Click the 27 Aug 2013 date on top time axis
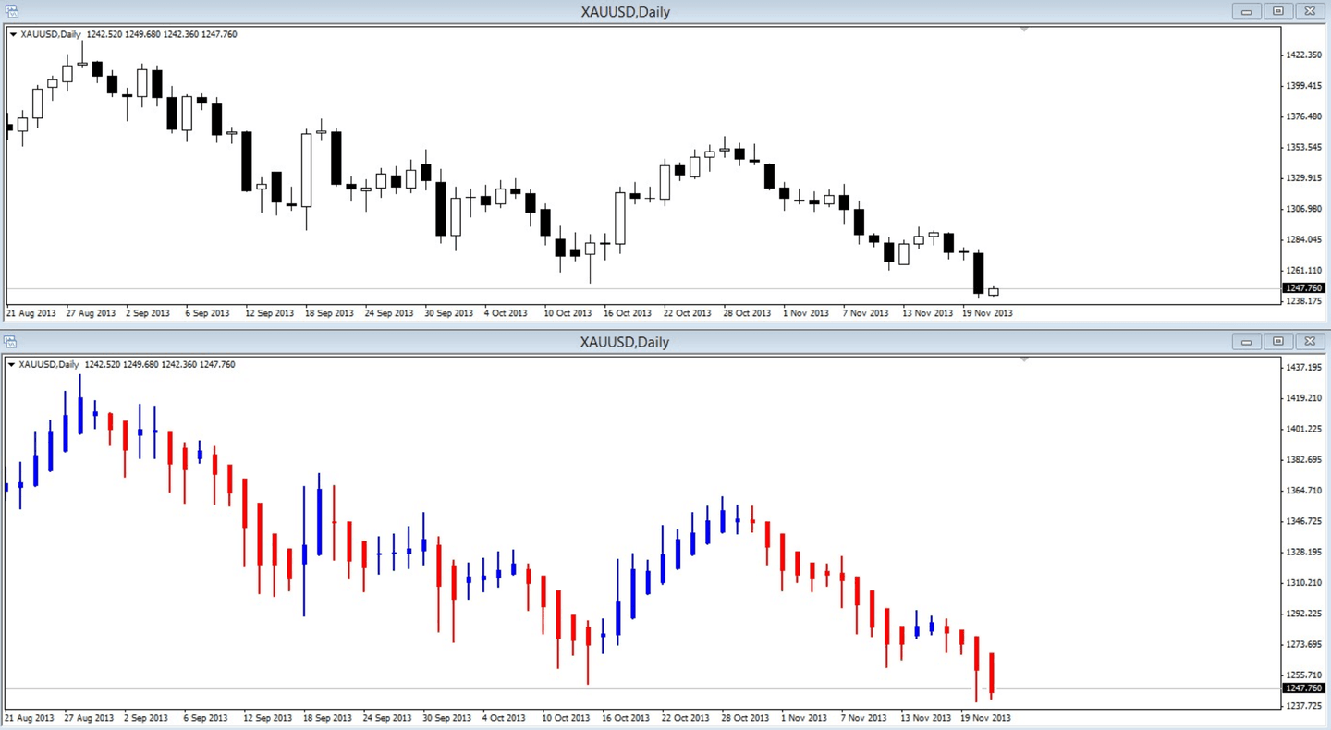The width and height of the screenshot is (1331, 730). click(91, 313)
